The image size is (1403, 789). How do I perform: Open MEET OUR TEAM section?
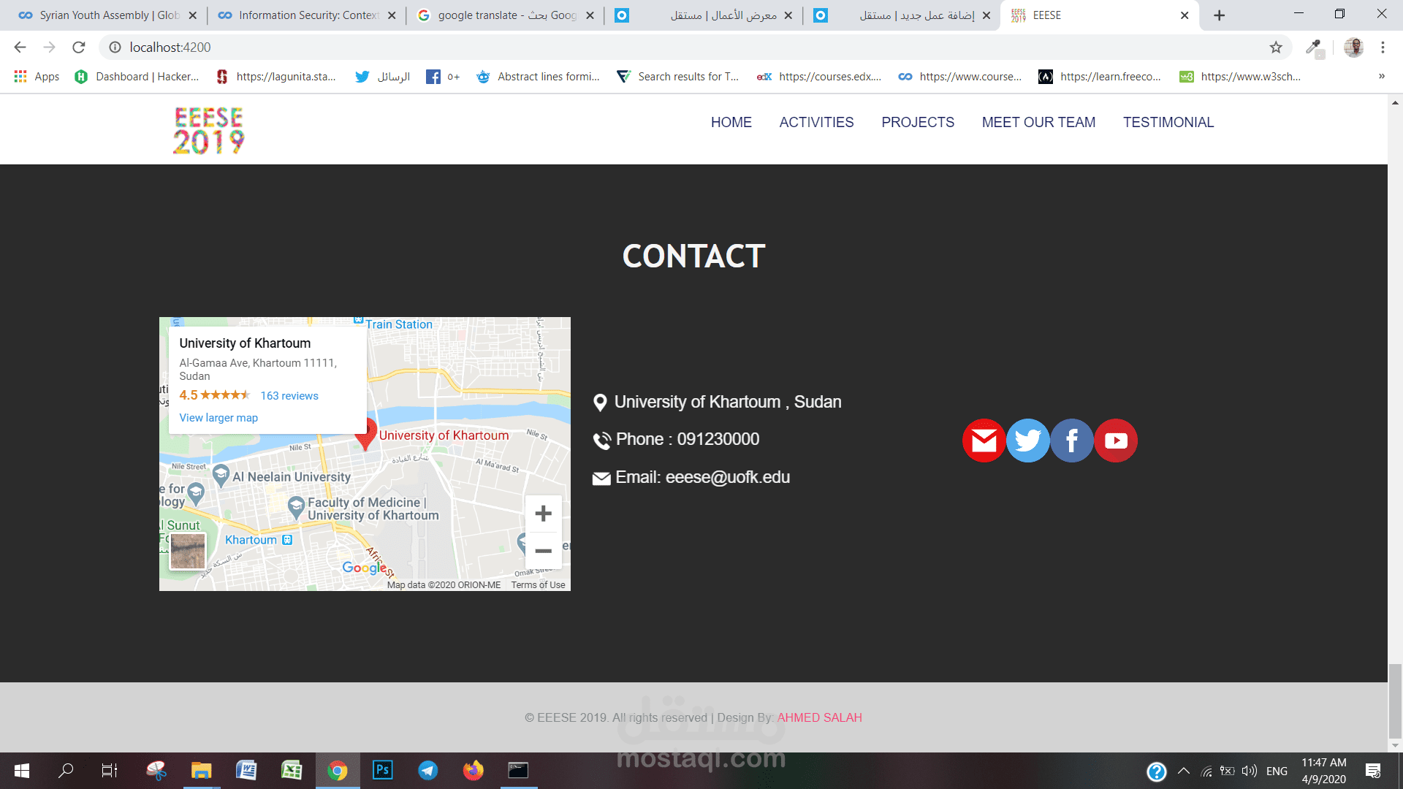click(1038, 123)
